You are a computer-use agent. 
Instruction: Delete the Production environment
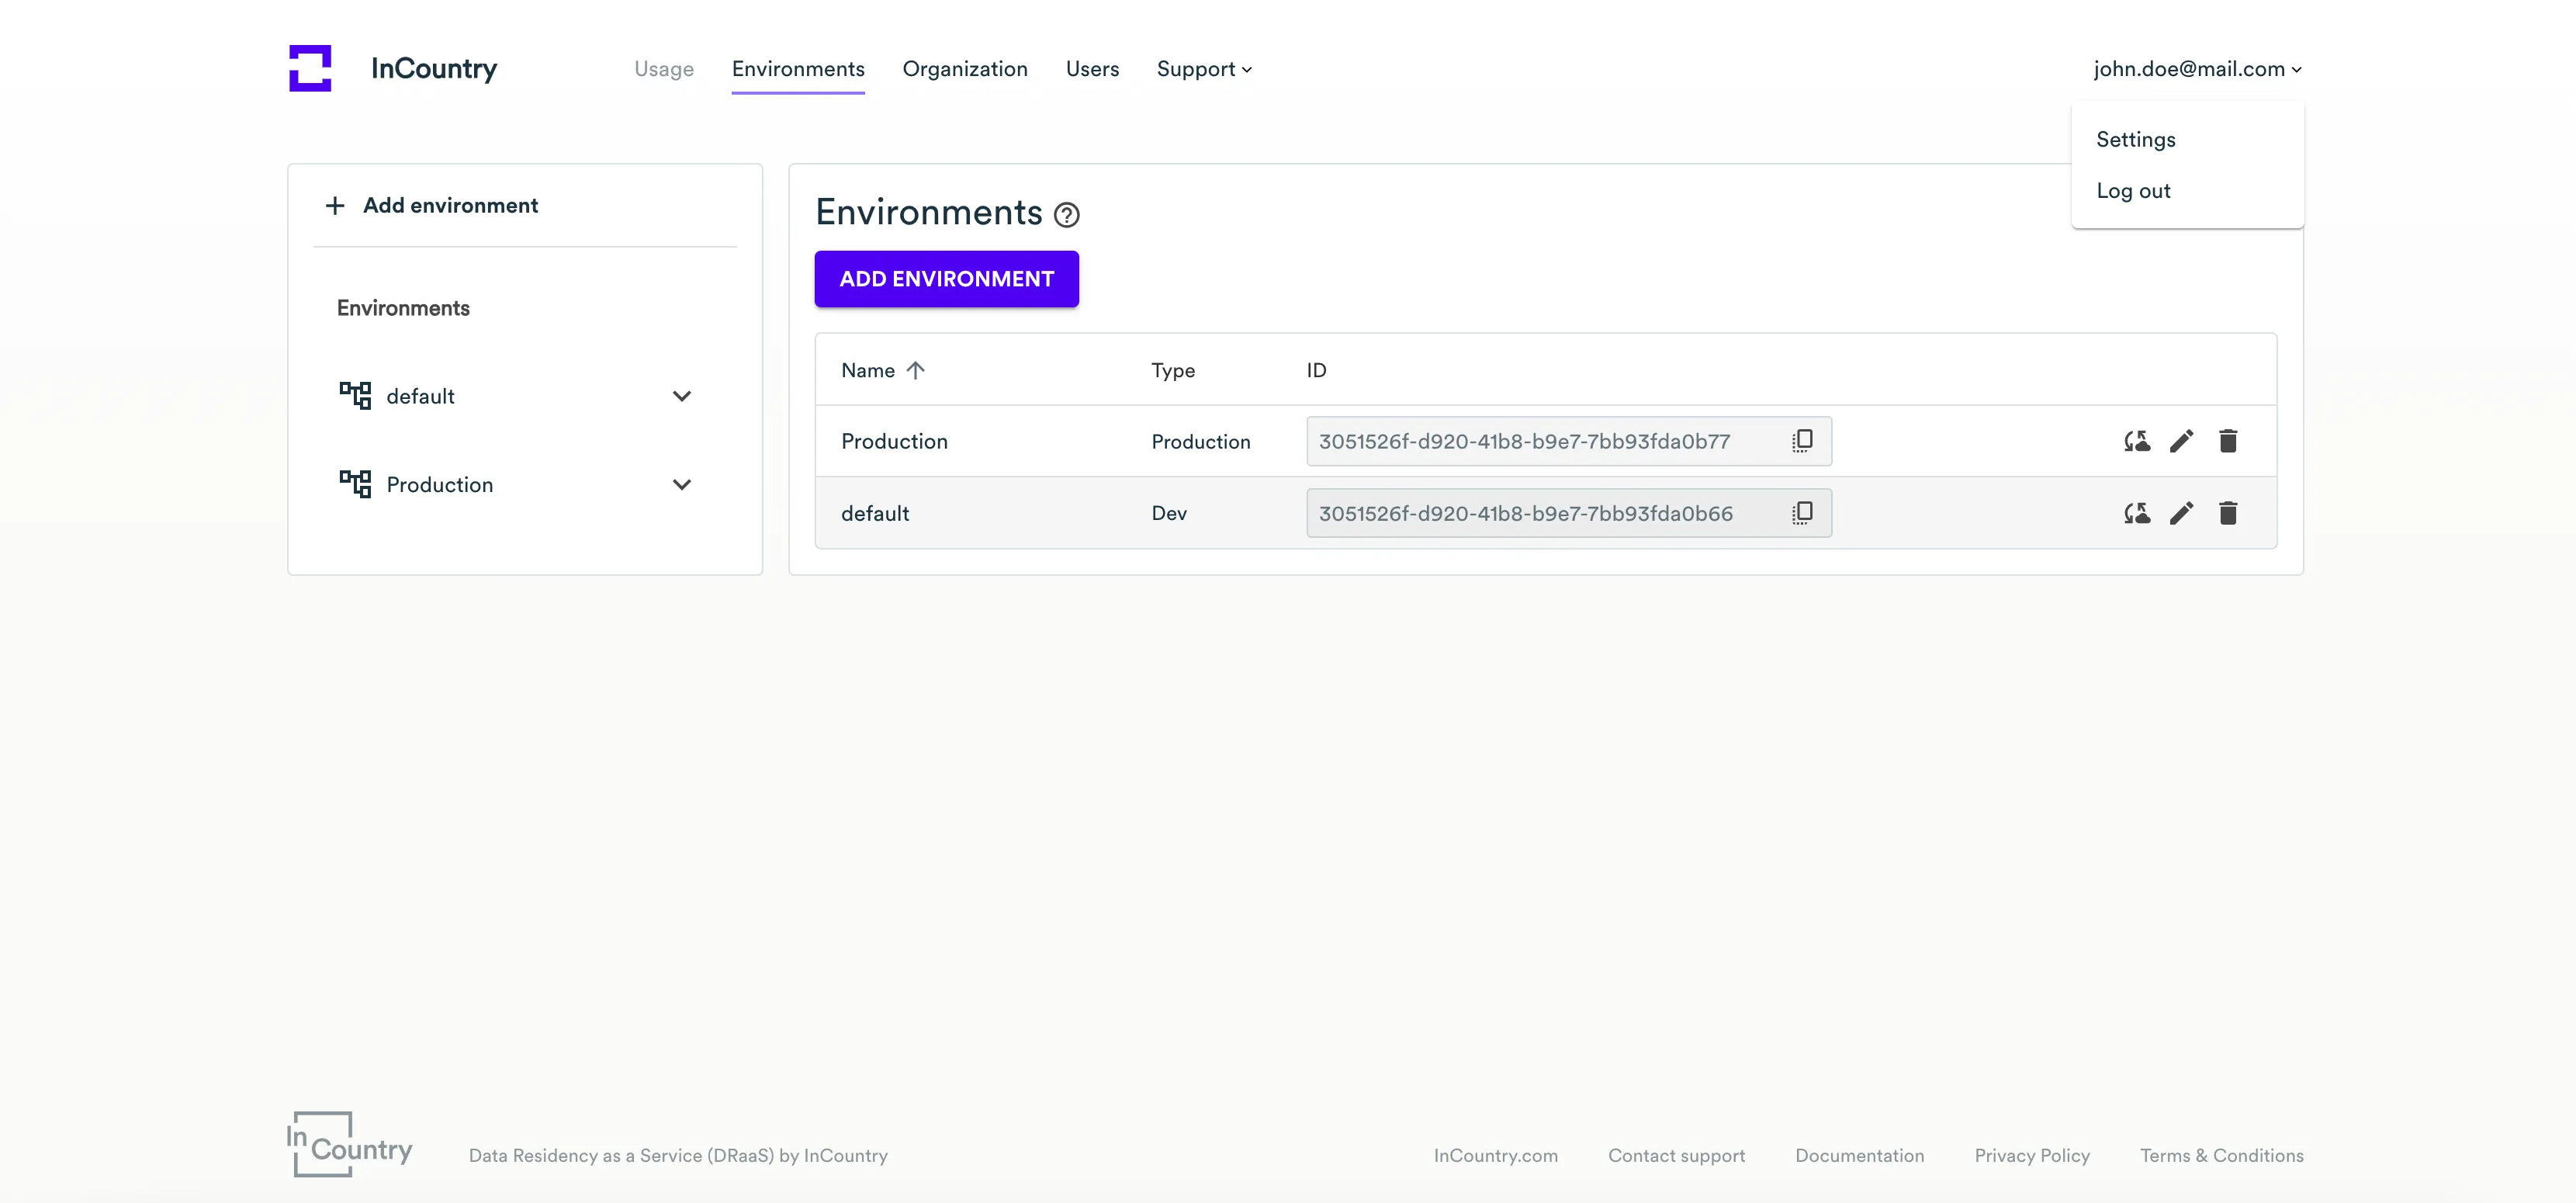point(2227,441)
